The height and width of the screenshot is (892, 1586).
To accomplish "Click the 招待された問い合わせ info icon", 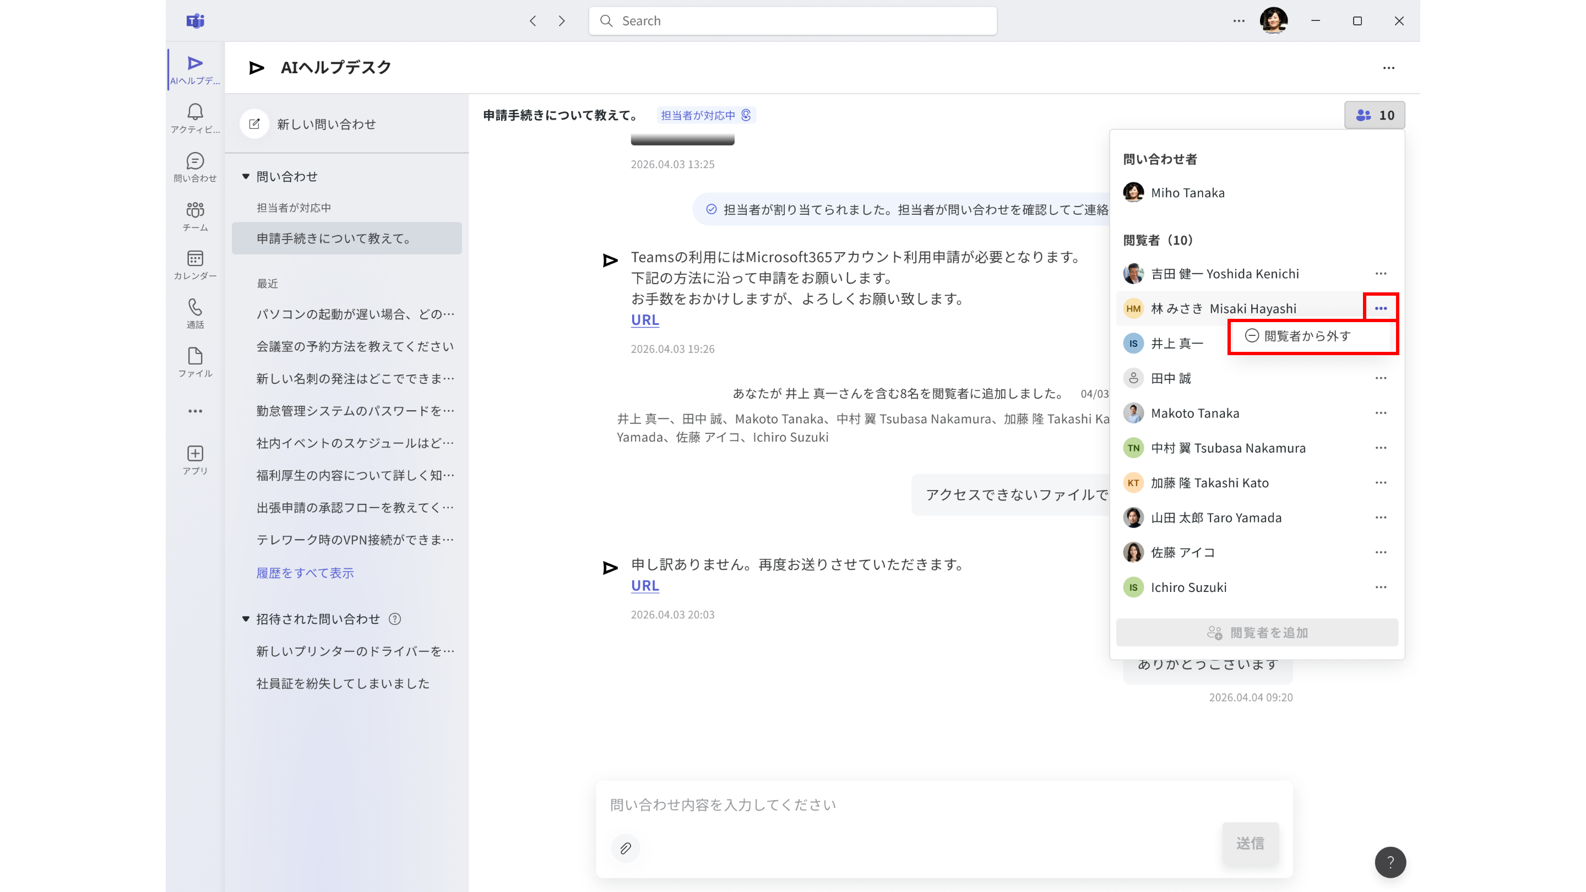I will (395, 619).
